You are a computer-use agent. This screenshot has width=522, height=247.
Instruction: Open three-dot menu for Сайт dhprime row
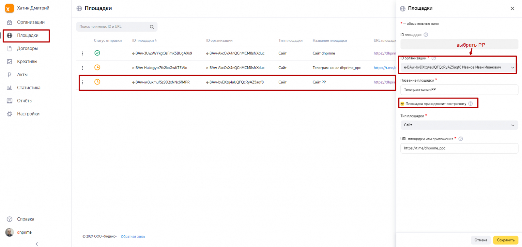point(83,54)
